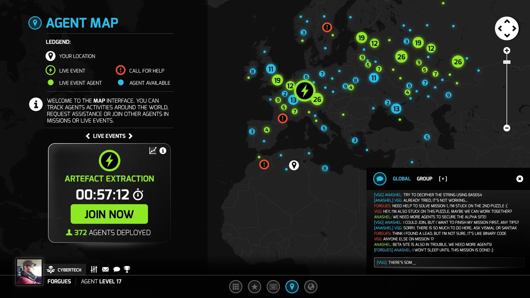This screenshot has width=530, height=298.
Task: Expand the [+] option in the chat panel
Action: [x=443, y=179]
